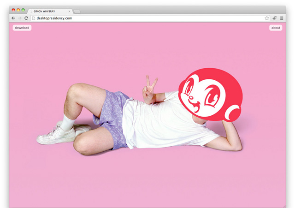Click the extension icon beside the star
Image resolution: width=295 pixels, height=208 pixels.
[x=275, y=18]
